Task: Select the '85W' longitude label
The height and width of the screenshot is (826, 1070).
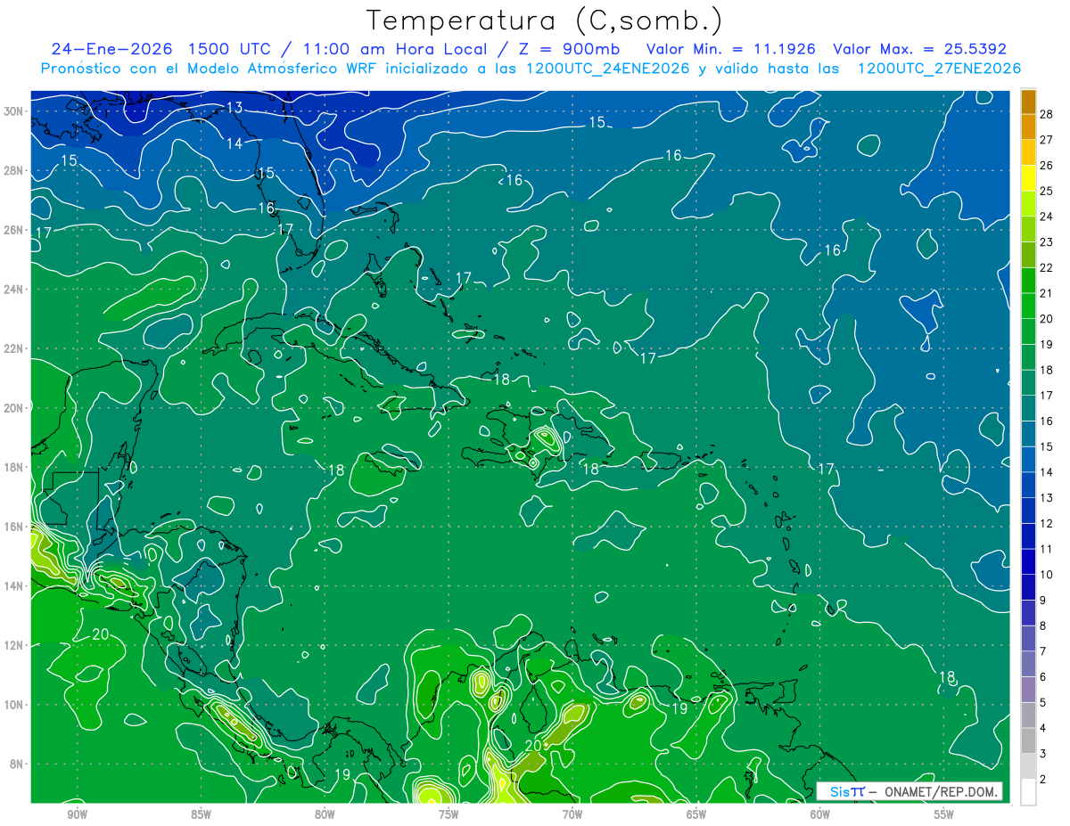Action: click(x=201, y=814)
